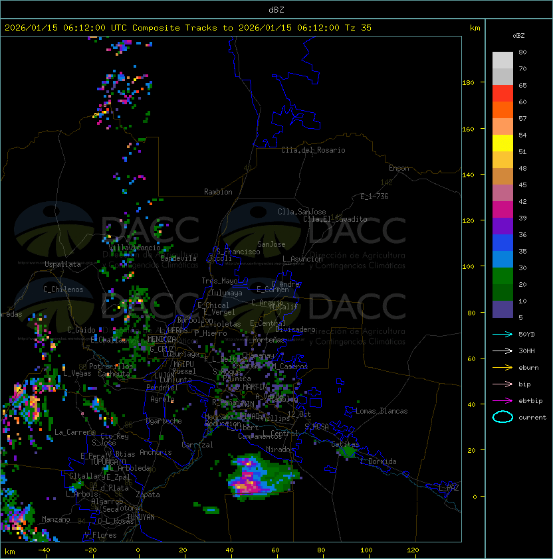Select the Ugarteche label
This screenshot has height=559, width=553.
(164, 421)
